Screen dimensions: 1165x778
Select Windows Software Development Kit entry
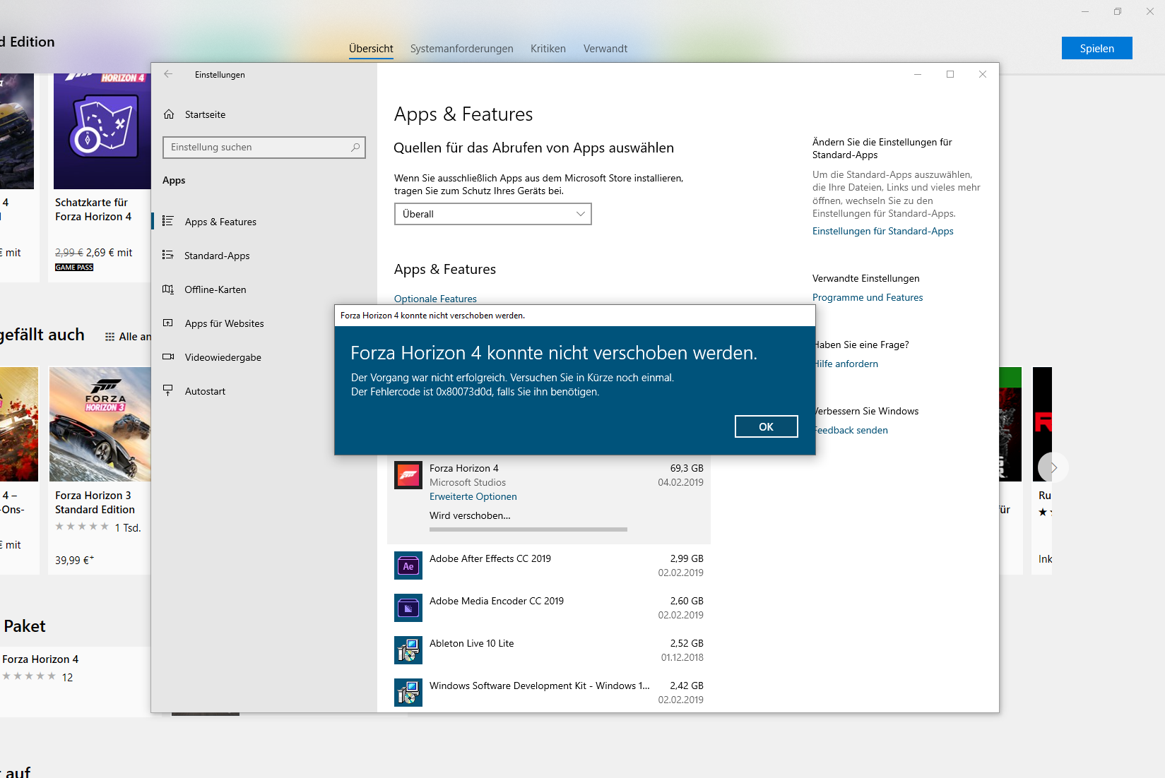click(x=549, y=693)
